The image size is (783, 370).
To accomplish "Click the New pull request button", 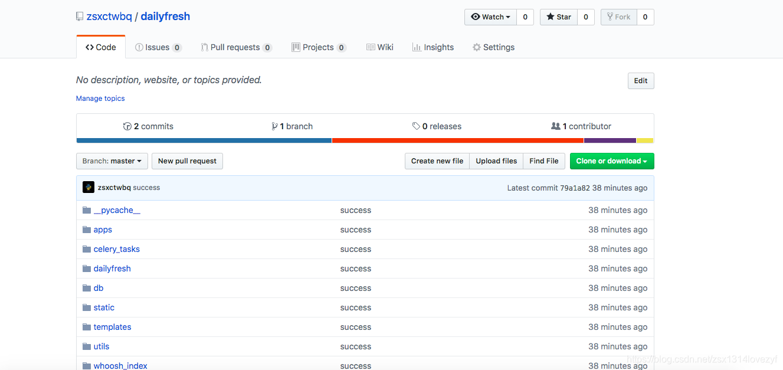I will point(187,161).
